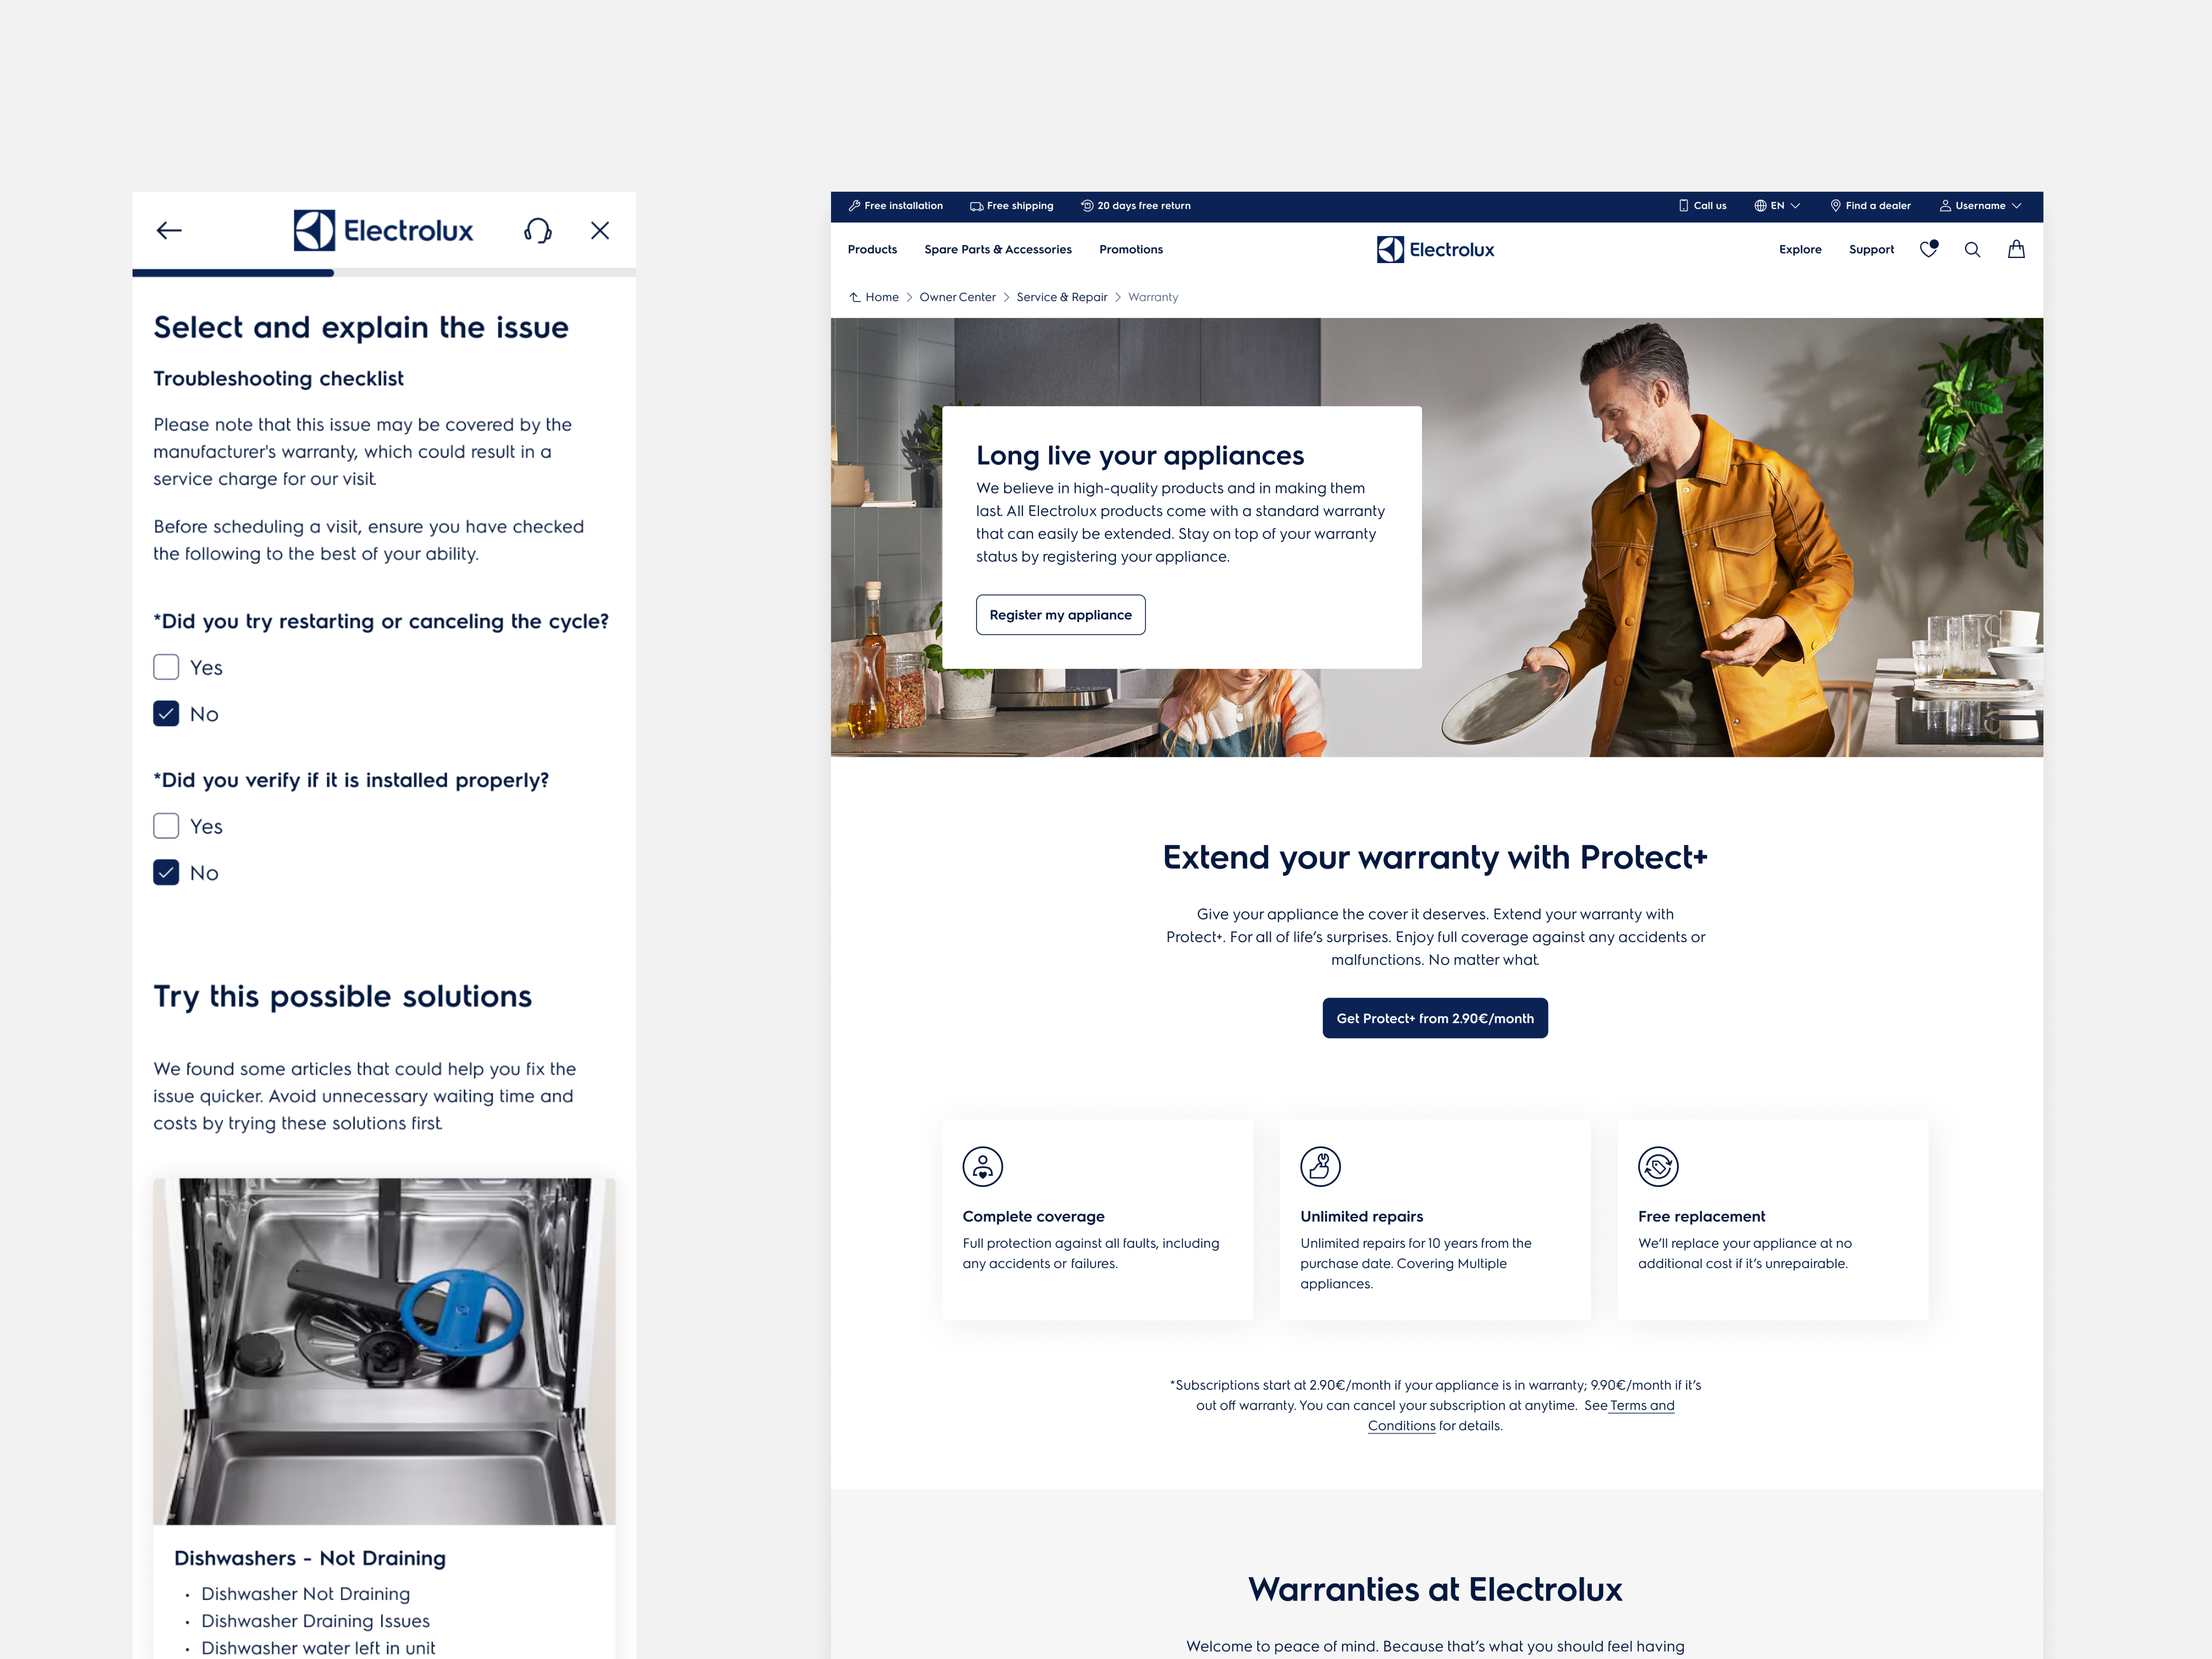
Task: Click the Free installation wrench icon
Action: [854, 206]
